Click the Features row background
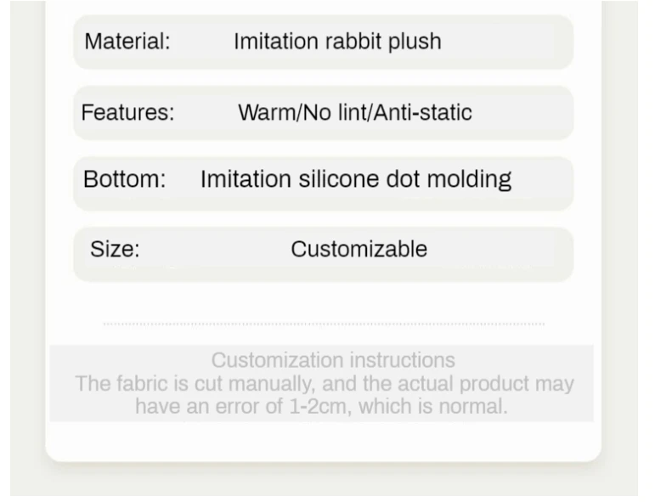The width and height of the screenshot is (655, 502). pos(324,113)
